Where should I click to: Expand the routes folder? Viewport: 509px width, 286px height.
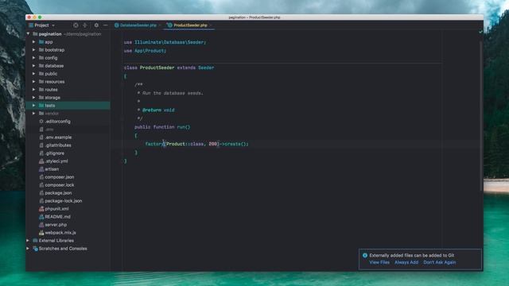point(33,90)
